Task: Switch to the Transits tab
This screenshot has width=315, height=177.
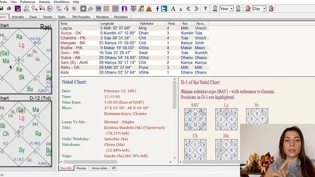Action: click(x=47, y=17)
